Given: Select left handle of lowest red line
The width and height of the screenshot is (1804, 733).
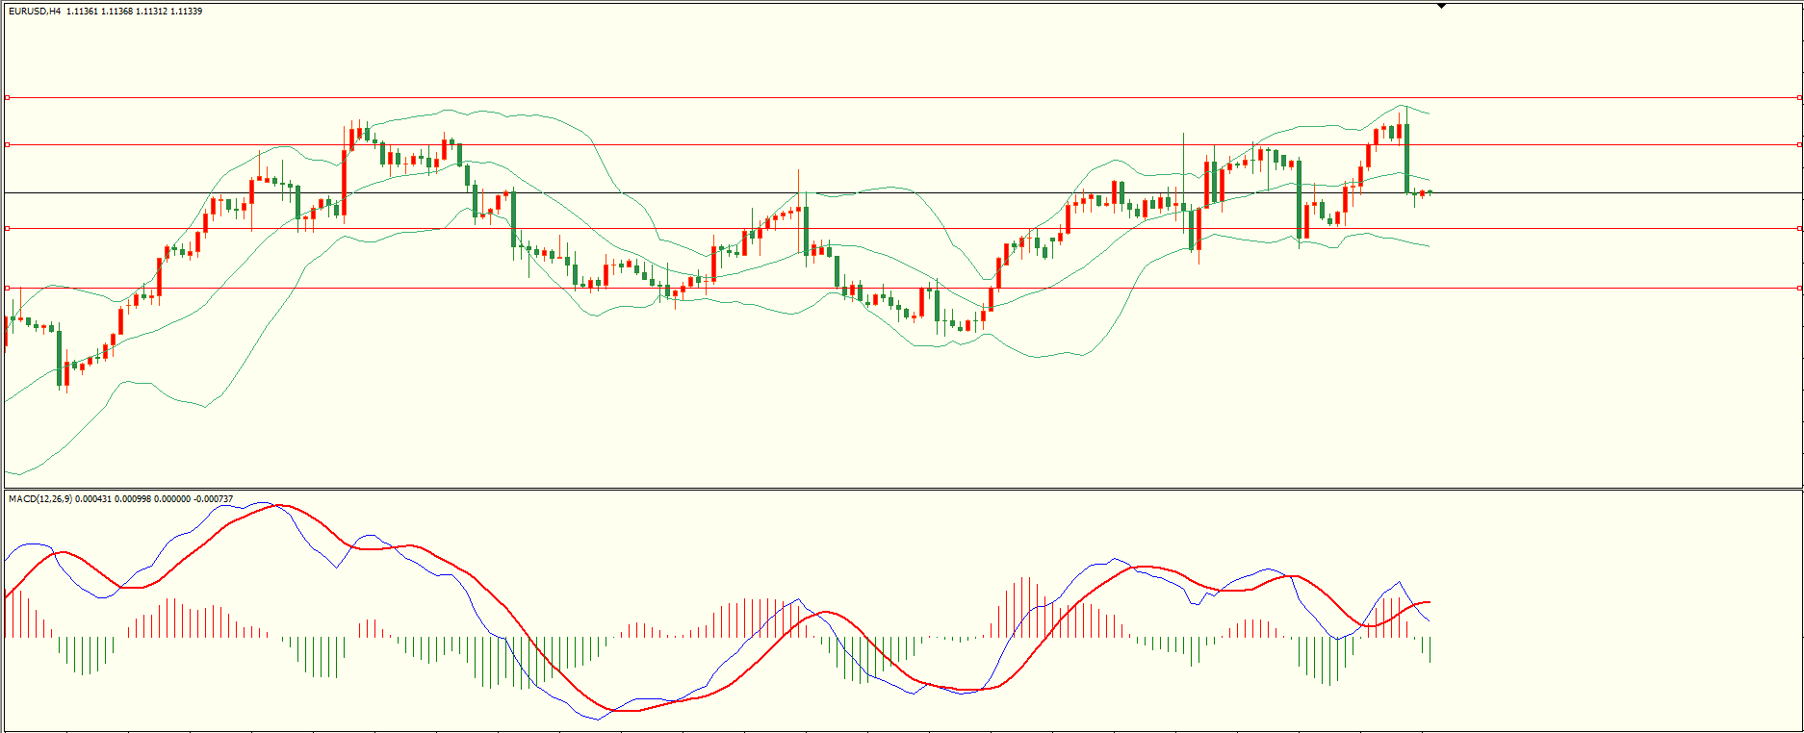Looking at the screenshot, I should 8,288.
